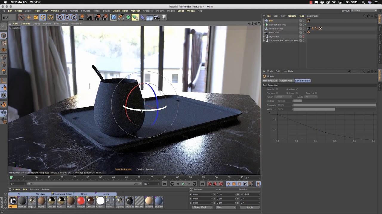Switch to Object Axis tab

[x=286, y=81]
